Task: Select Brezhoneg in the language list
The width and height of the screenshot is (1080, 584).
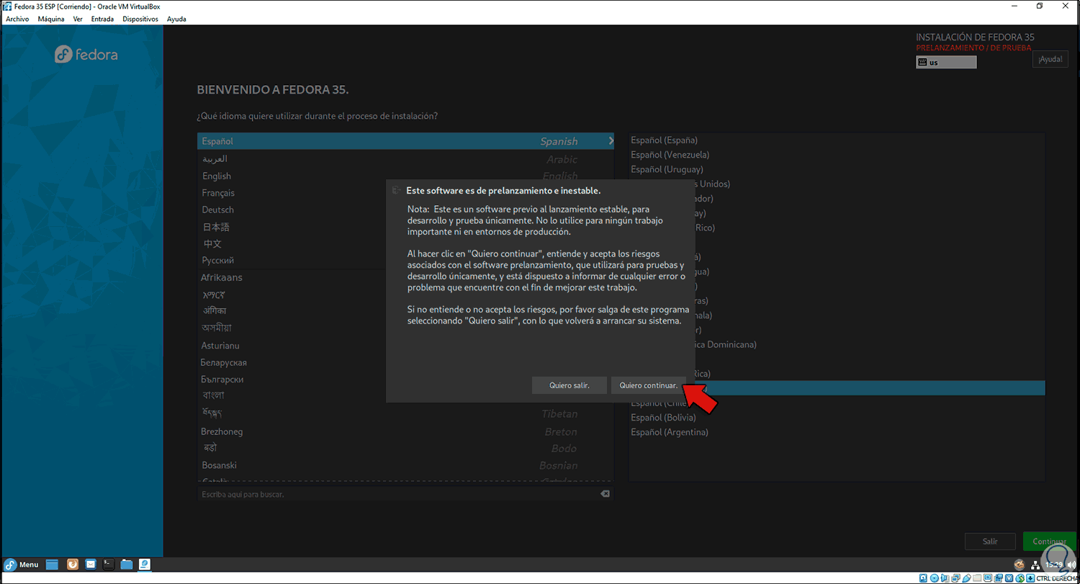Action: (x=405, y=431)
